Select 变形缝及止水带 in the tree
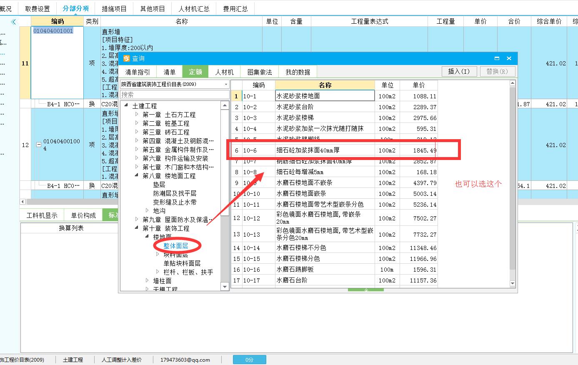578x365 pixels. 175,202
